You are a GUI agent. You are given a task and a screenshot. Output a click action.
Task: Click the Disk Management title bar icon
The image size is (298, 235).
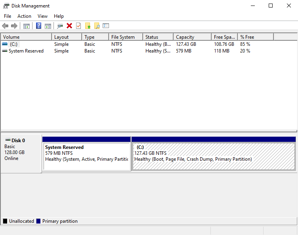(x=6, y=6)
